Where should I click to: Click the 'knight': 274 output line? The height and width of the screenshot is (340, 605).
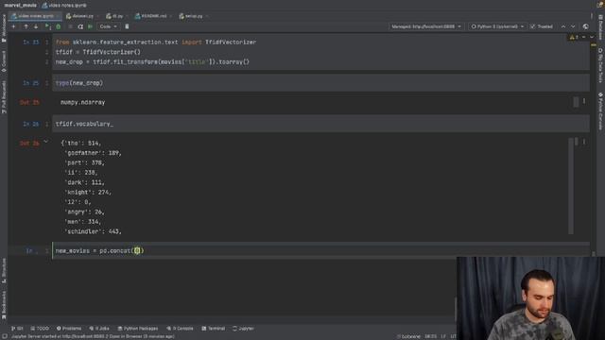[88, 193]
